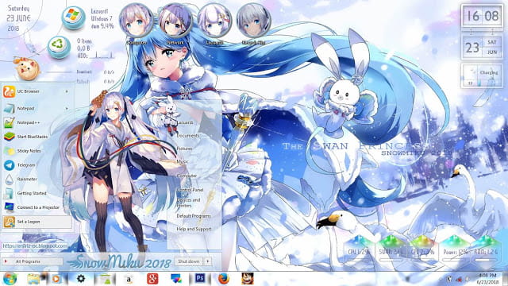Open the third anime-avatar desktop icon
The width and height of the screenshot is (508, 286).
214,23
